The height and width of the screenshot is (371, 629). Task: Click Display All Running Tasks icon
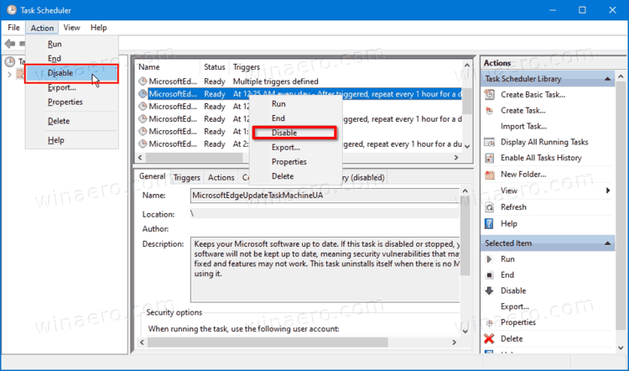click(x=490, y=142)
